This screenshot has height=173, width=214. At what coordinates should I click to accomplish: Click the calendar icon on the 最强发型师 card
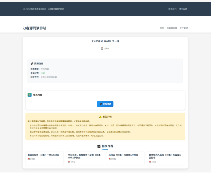coord(29,159)
